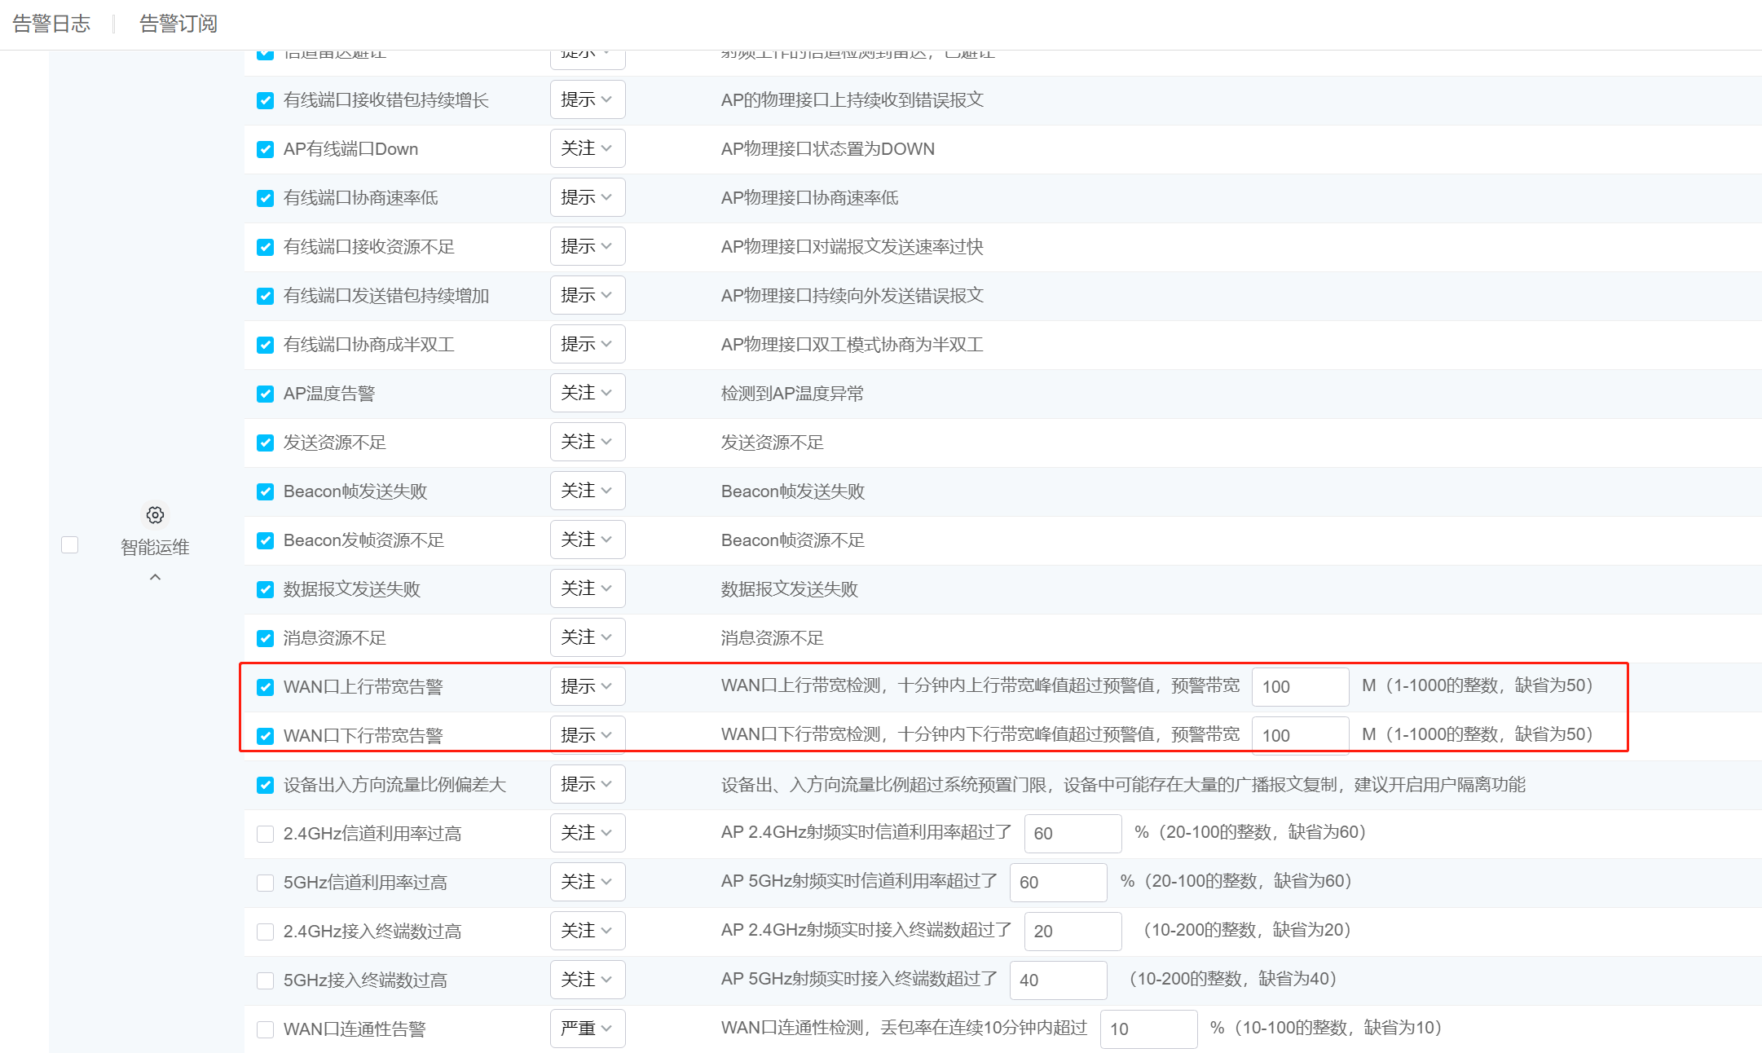The width and height of the screenshot is (1762, 1053).
Task: Collapse the 智能运维 section chevron
Action: (155, 577)
